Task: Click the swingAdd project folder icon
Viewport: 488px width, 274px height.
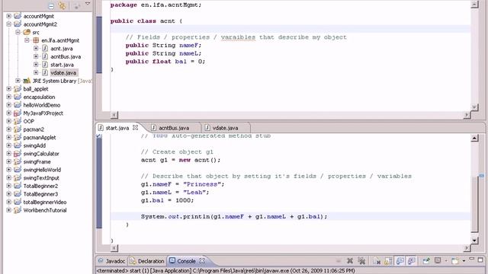Action: [x=18, y=145]
